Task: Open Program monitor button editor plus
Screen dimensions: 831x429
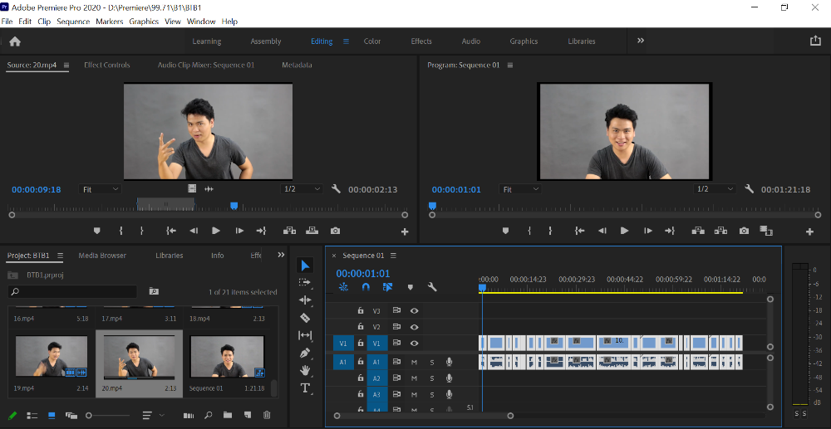Action: [x=809, y=232]
